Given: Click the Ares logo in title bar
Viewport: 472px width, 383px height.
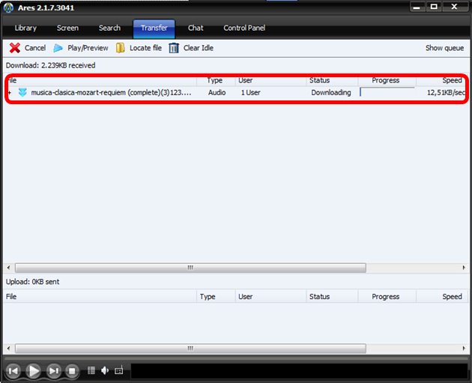Looking at the screenshot, I should 8,7.
